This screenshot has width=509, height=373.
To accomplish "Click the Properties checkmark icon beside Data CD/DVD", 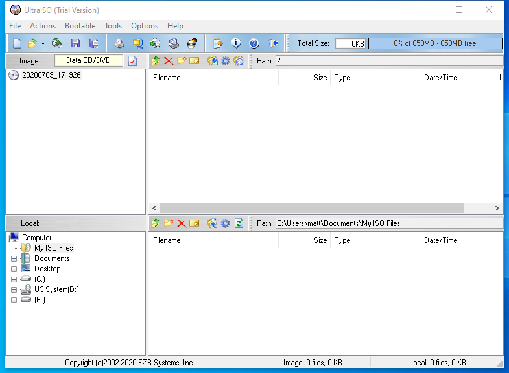I will click(132, 61).
